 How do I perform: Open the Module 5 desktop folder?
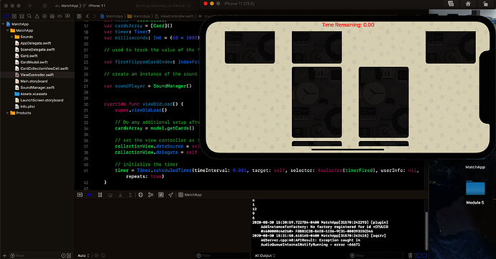[x=475, y=192]
